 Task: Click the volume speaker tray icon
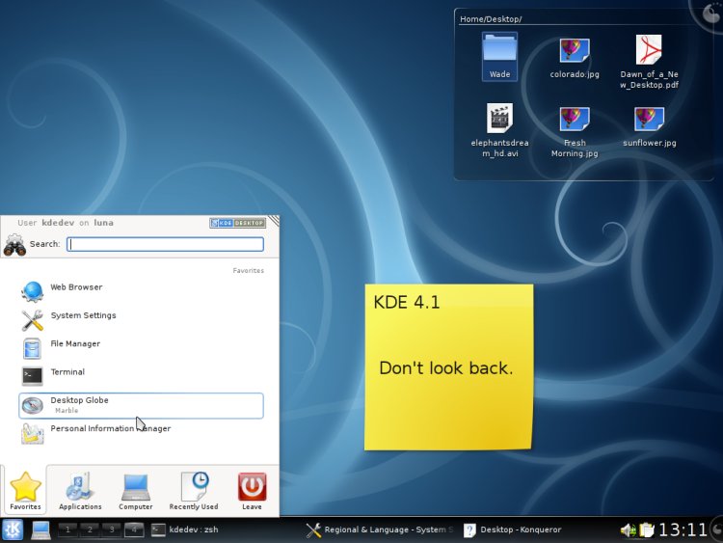point(627,529)
